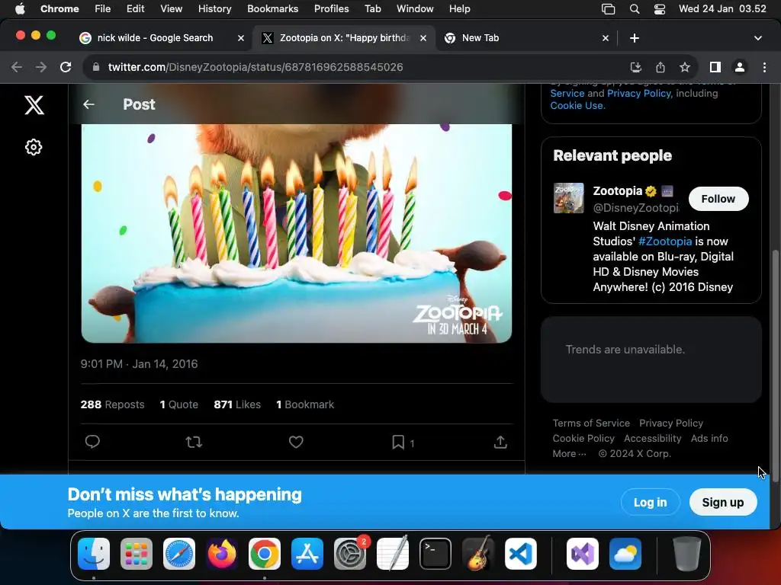Follow the Zootopia account
Screen dimensions: 781x585
click(718, 199)
